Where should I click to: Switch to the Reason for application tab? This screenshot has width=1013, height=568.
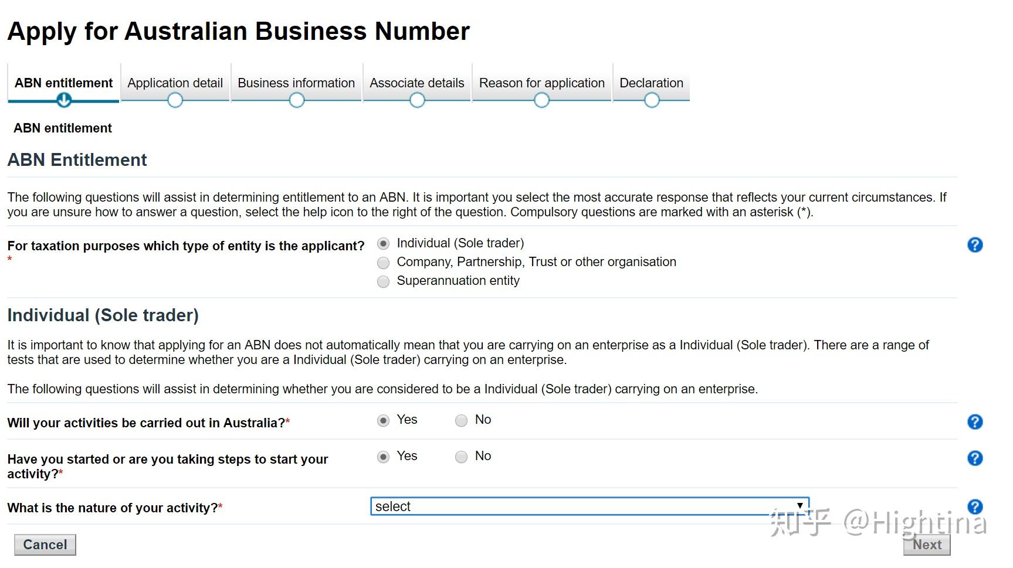point(541,83)
